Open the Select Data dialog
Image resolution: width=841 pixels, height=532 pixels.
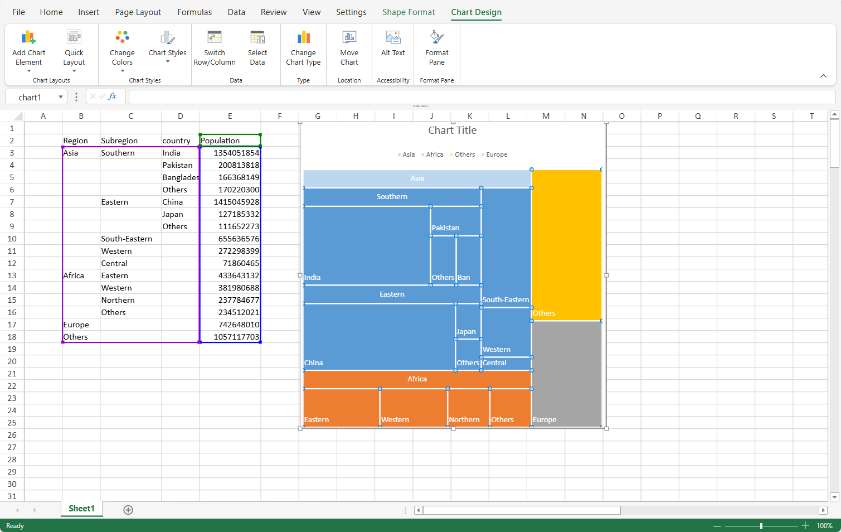click(x=257, y=38)
